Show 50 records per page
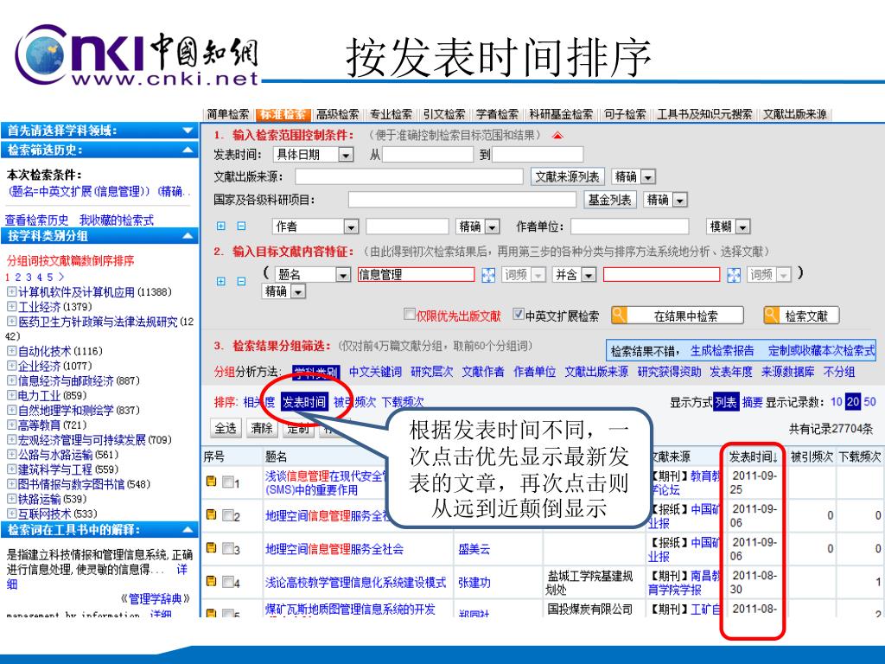This screenshot has height=664, width=885. tap(869, 402)
